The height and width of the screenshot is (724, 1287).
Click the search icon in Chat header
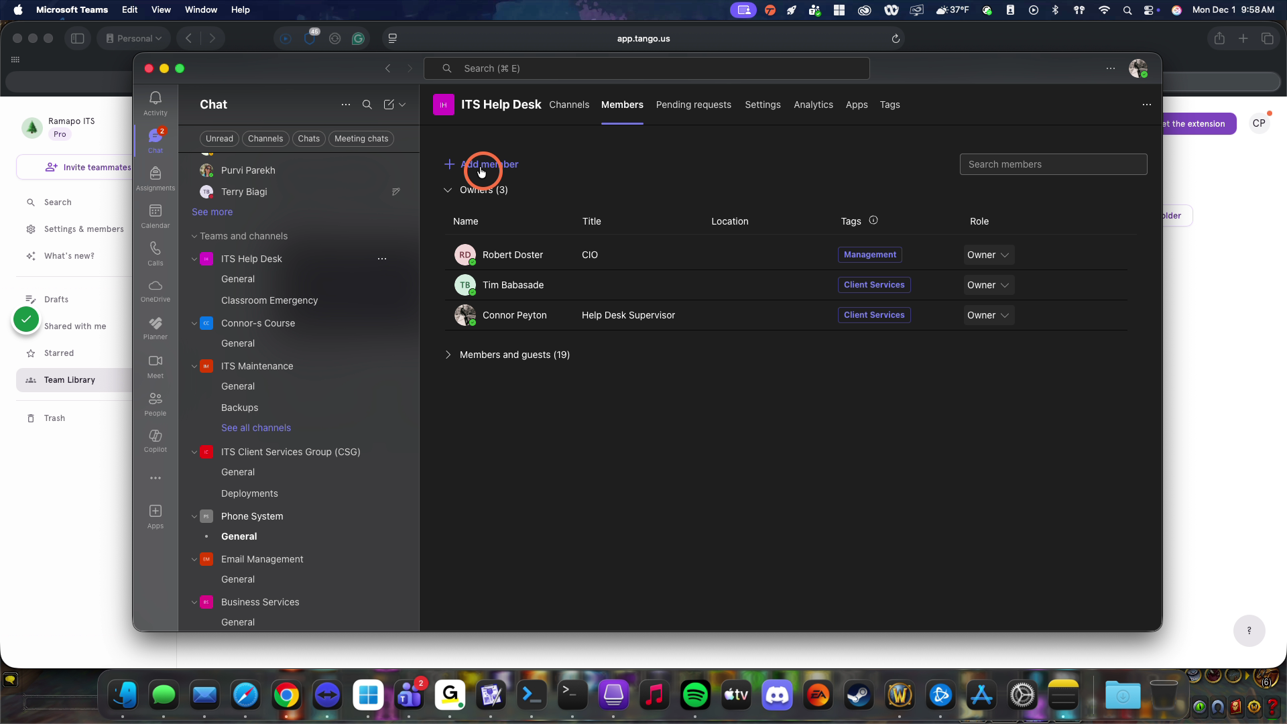click(367, 105)
